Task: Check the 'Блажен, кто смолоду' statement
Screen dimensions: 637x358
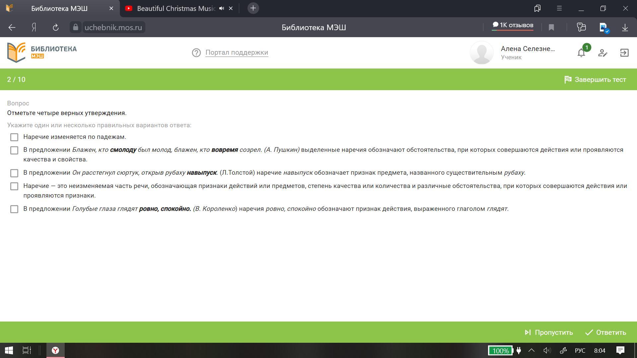Action: point(14,150)
